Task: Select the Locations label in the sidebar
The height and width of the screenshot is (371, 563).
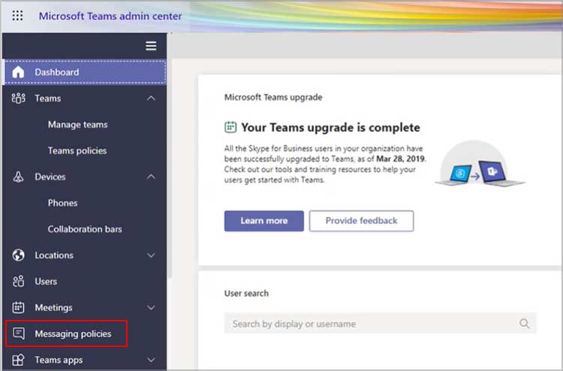Action: pyautogui.click(x=54, y=255)
